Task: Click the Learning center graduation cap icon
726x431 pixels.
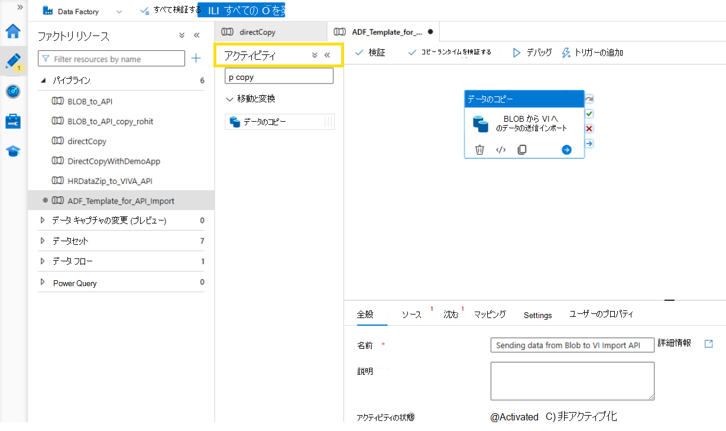Action: (12, 151)
